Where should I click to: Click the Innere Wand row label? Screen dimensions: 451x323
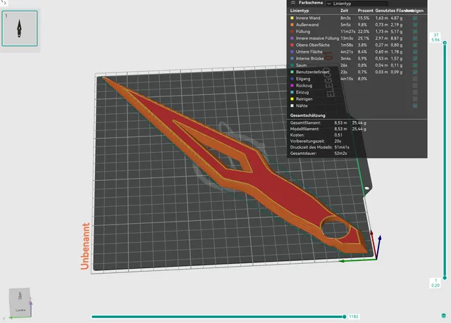point(308,18)
